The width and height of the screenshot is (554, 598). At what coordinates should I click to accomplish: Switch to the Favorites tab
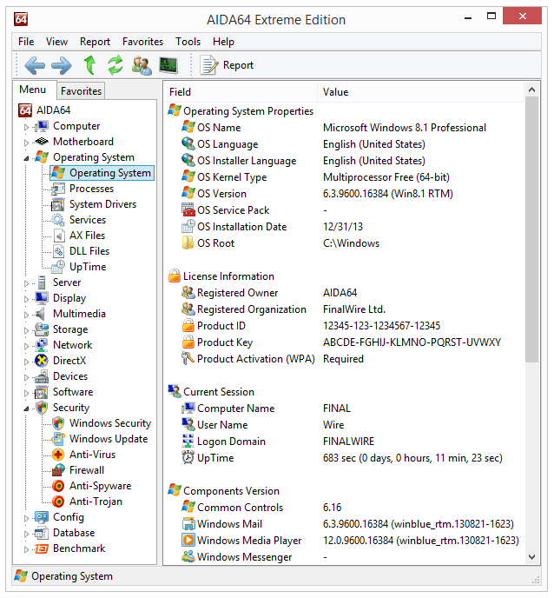pyautogui.click(x=81, y=91)
